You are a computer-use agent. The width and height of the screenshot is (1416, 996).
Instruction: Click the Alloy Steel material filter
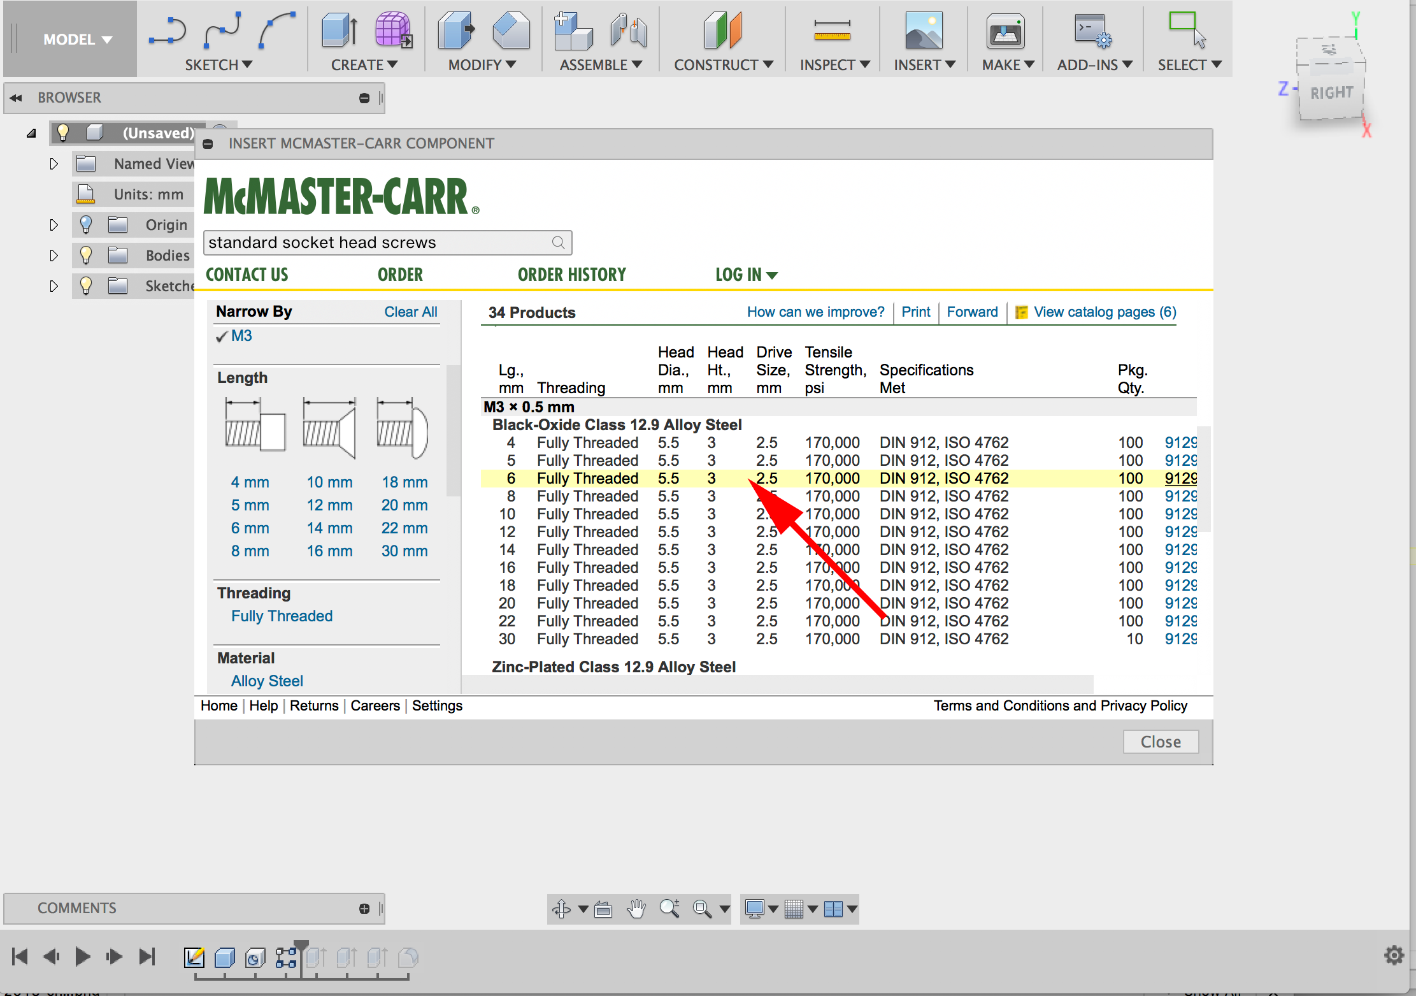coord(267,681)
